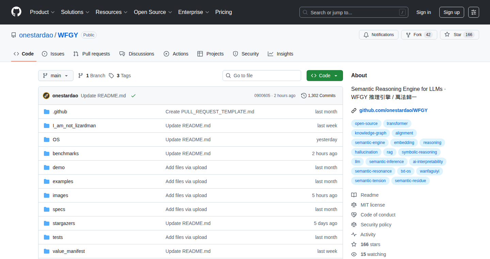The image size is (490, 259).
Task: Click the stargazers folder icon
Action: tap(47, 223)
